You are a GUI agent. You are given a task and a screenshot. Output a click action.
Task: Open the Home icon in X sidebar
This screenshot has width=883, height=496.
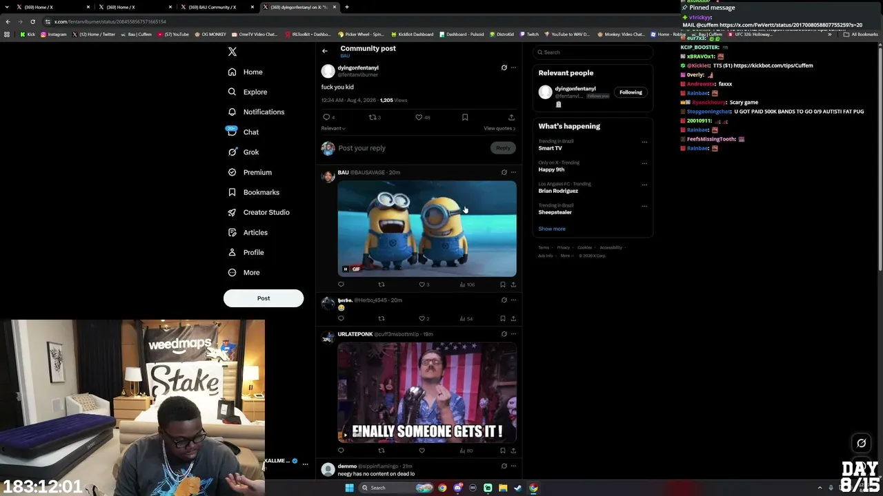tap(232, 72)
